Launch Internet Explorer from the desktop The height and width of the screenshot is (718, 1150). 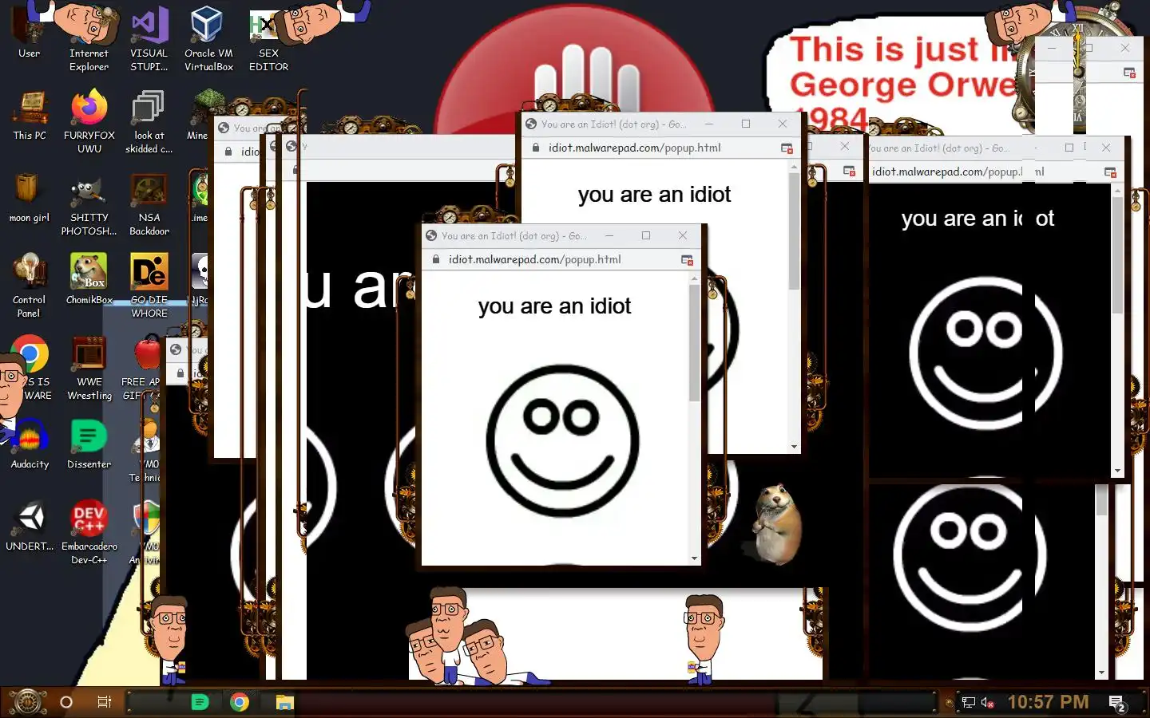coord(89,37)
